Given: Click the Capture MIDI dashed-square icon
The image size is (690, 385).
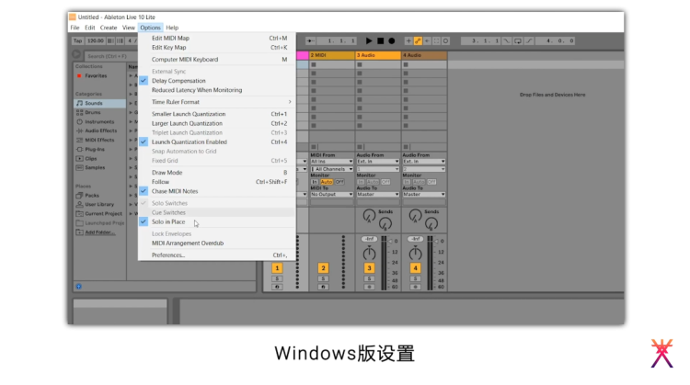Looking at the screenshot, I should [x=436, y=40].
